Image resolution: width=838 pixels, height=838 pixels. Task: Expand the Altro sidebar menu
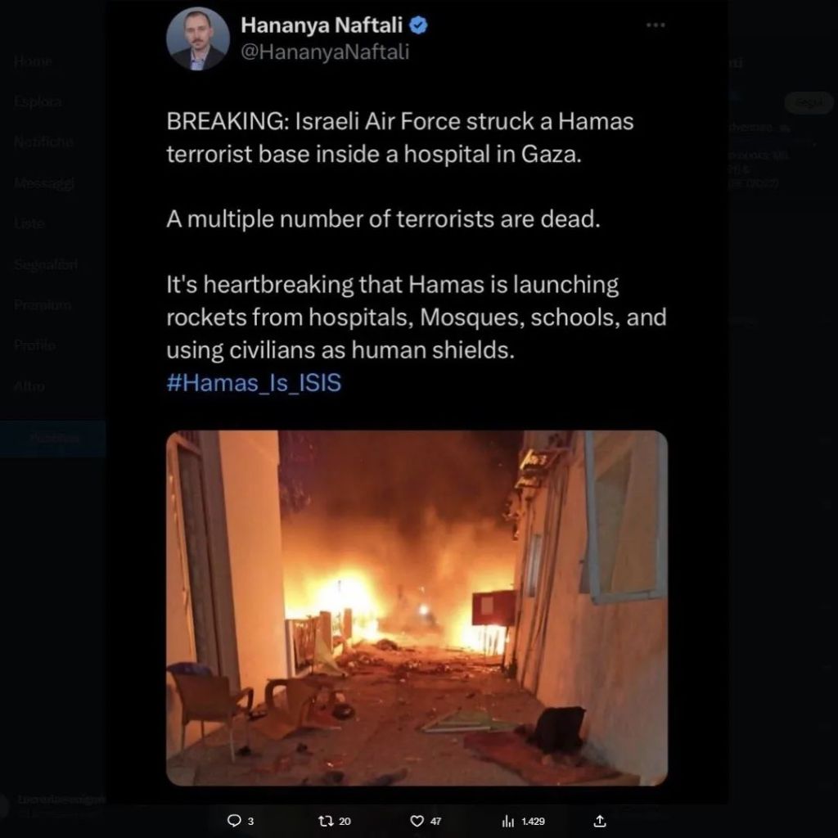[29, 386]
